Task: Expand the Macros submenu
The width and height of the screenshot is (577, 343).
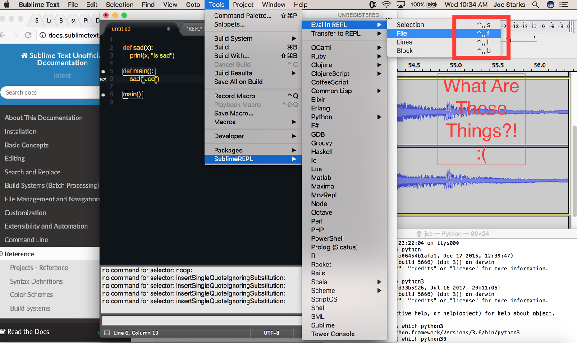Action: pyautogui.click(x=253, y=122)
